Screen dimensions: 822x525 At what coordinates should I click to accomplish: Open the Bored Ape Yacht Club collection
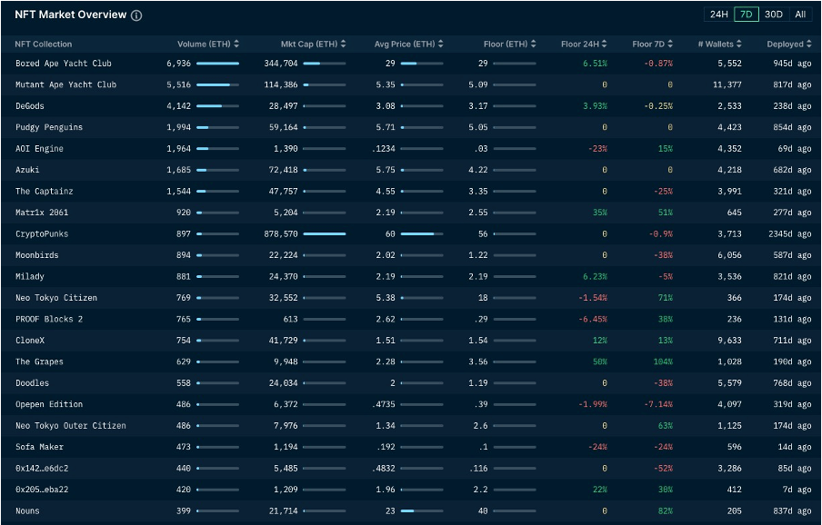64,64
